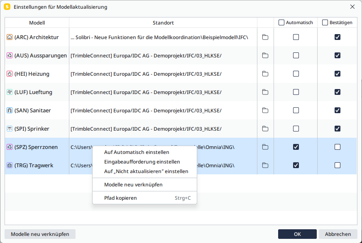This screenshot has height=243, width=362.
Task: Select the '(SPI) Sprinker' model name
Action: 32,129
